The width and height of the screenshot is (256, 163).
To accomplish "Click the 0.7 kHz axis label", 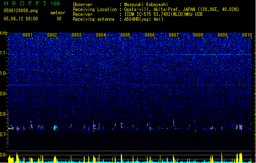I will click(4, 134).
